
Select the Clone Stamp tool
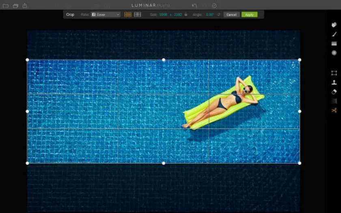coord(334,82)
